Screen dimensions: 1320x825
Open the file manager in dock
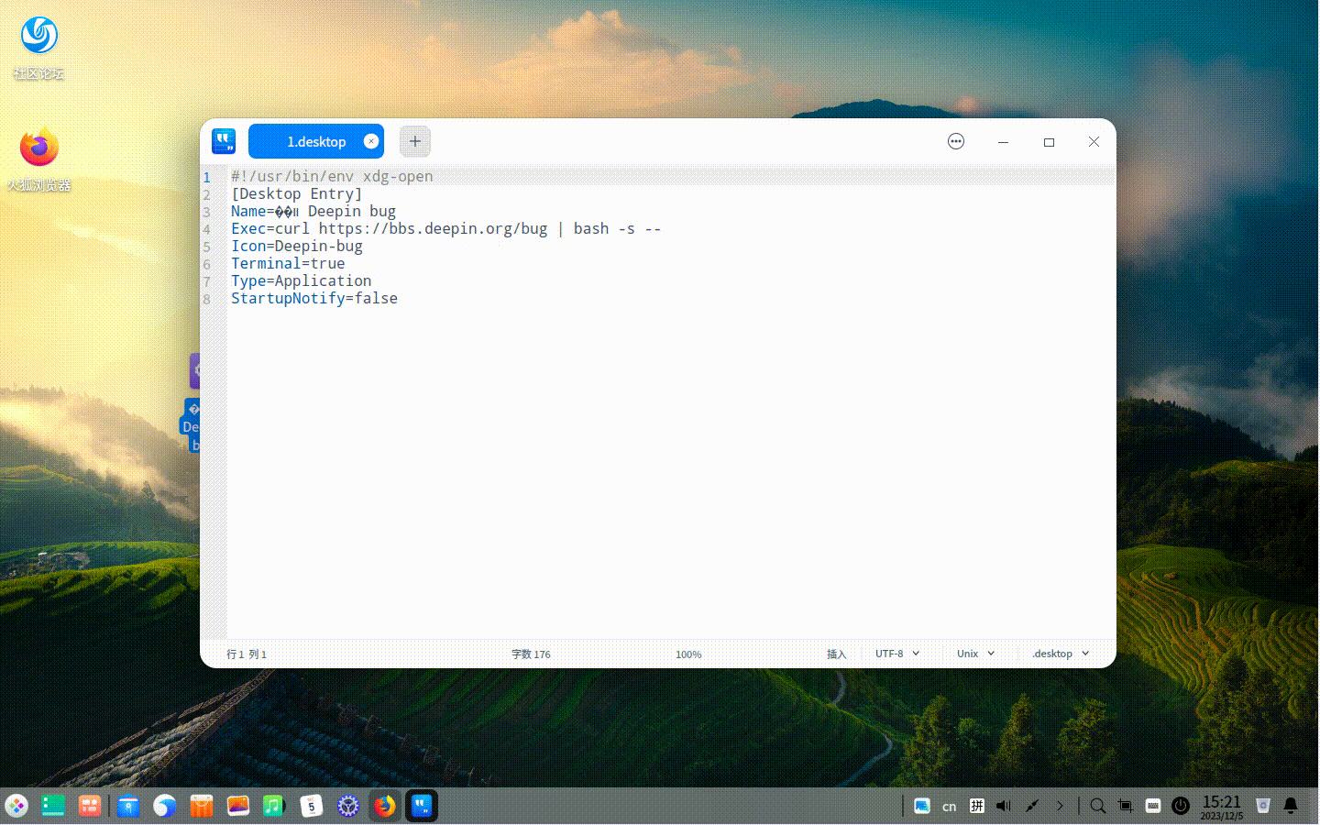point(128,806)
